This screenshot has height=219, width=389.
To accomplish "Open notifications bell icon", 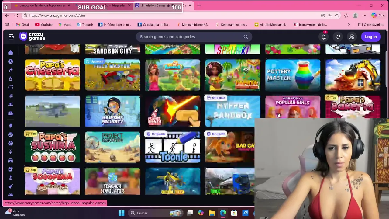I will (324, 37).
